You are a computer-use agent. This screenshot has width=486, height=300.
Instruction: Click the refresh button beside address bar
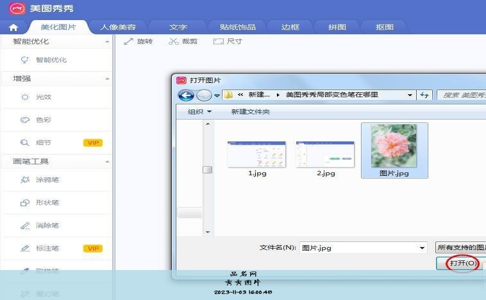(424, 95)
